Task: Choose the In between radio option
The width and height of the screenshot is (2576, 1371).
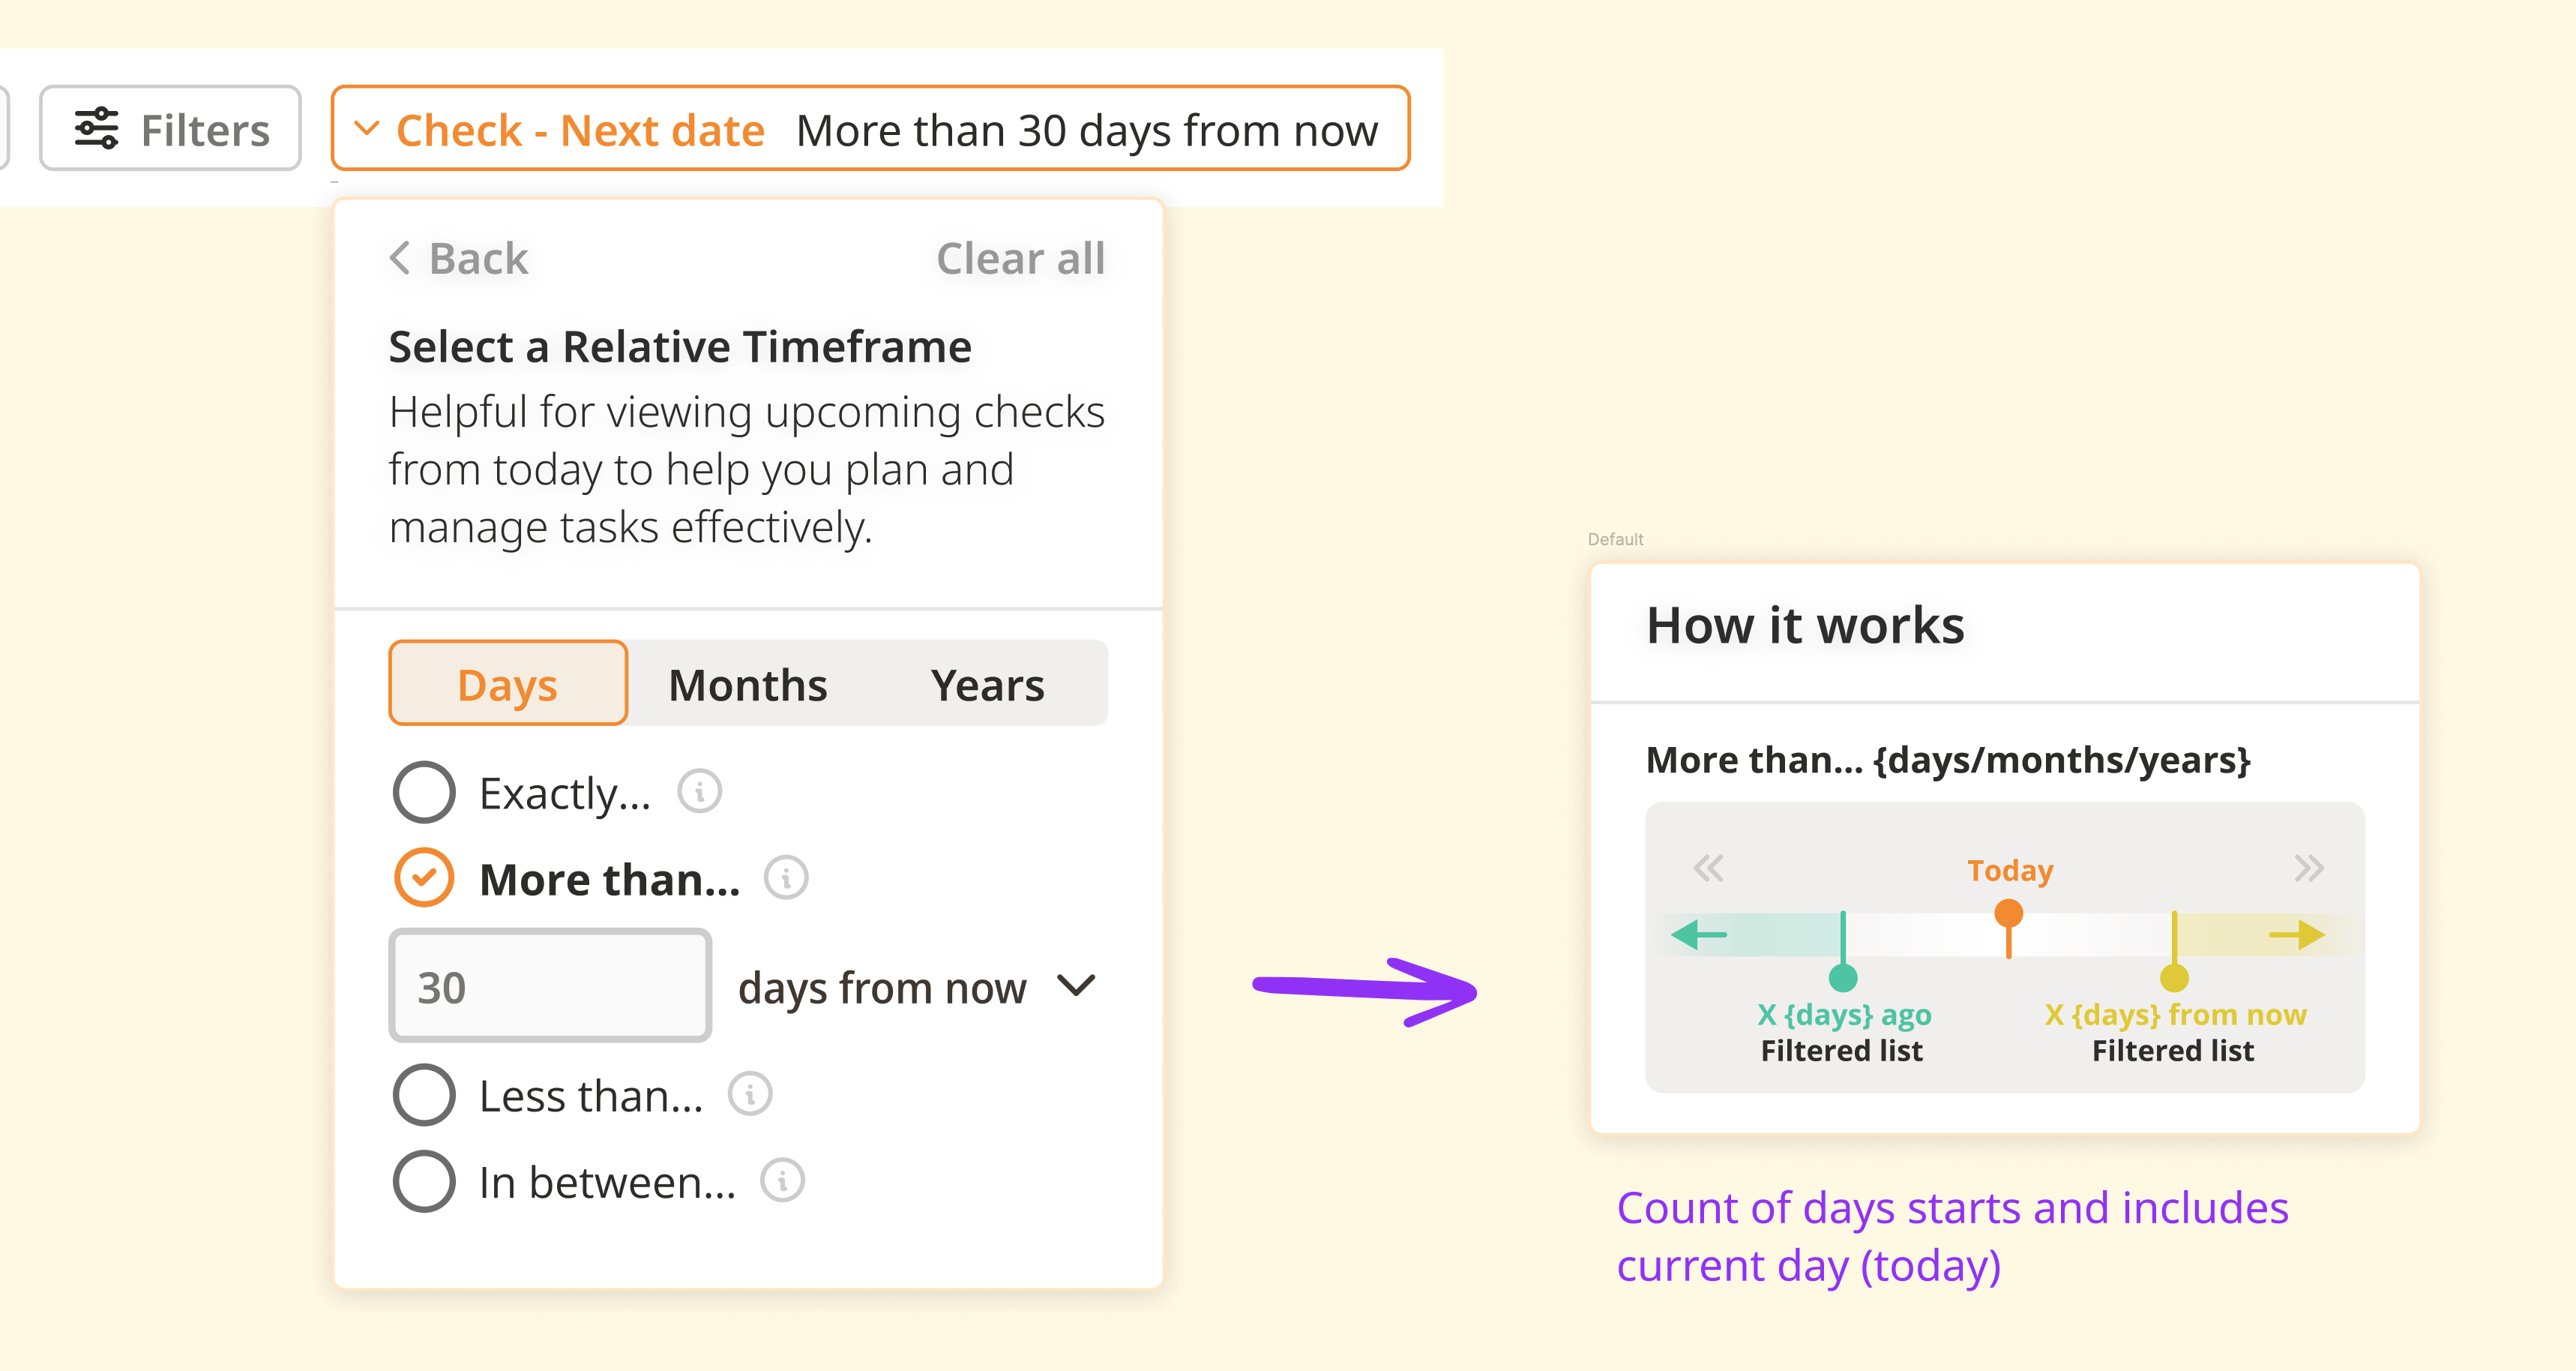Action: (x=424, y=1182)
